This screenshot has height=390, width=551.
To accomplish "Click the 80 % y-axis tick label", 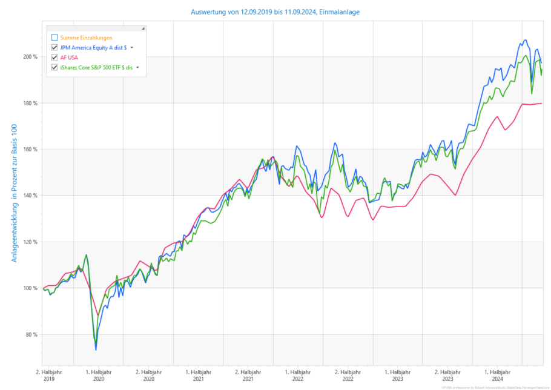I will (x=31, y=334).
